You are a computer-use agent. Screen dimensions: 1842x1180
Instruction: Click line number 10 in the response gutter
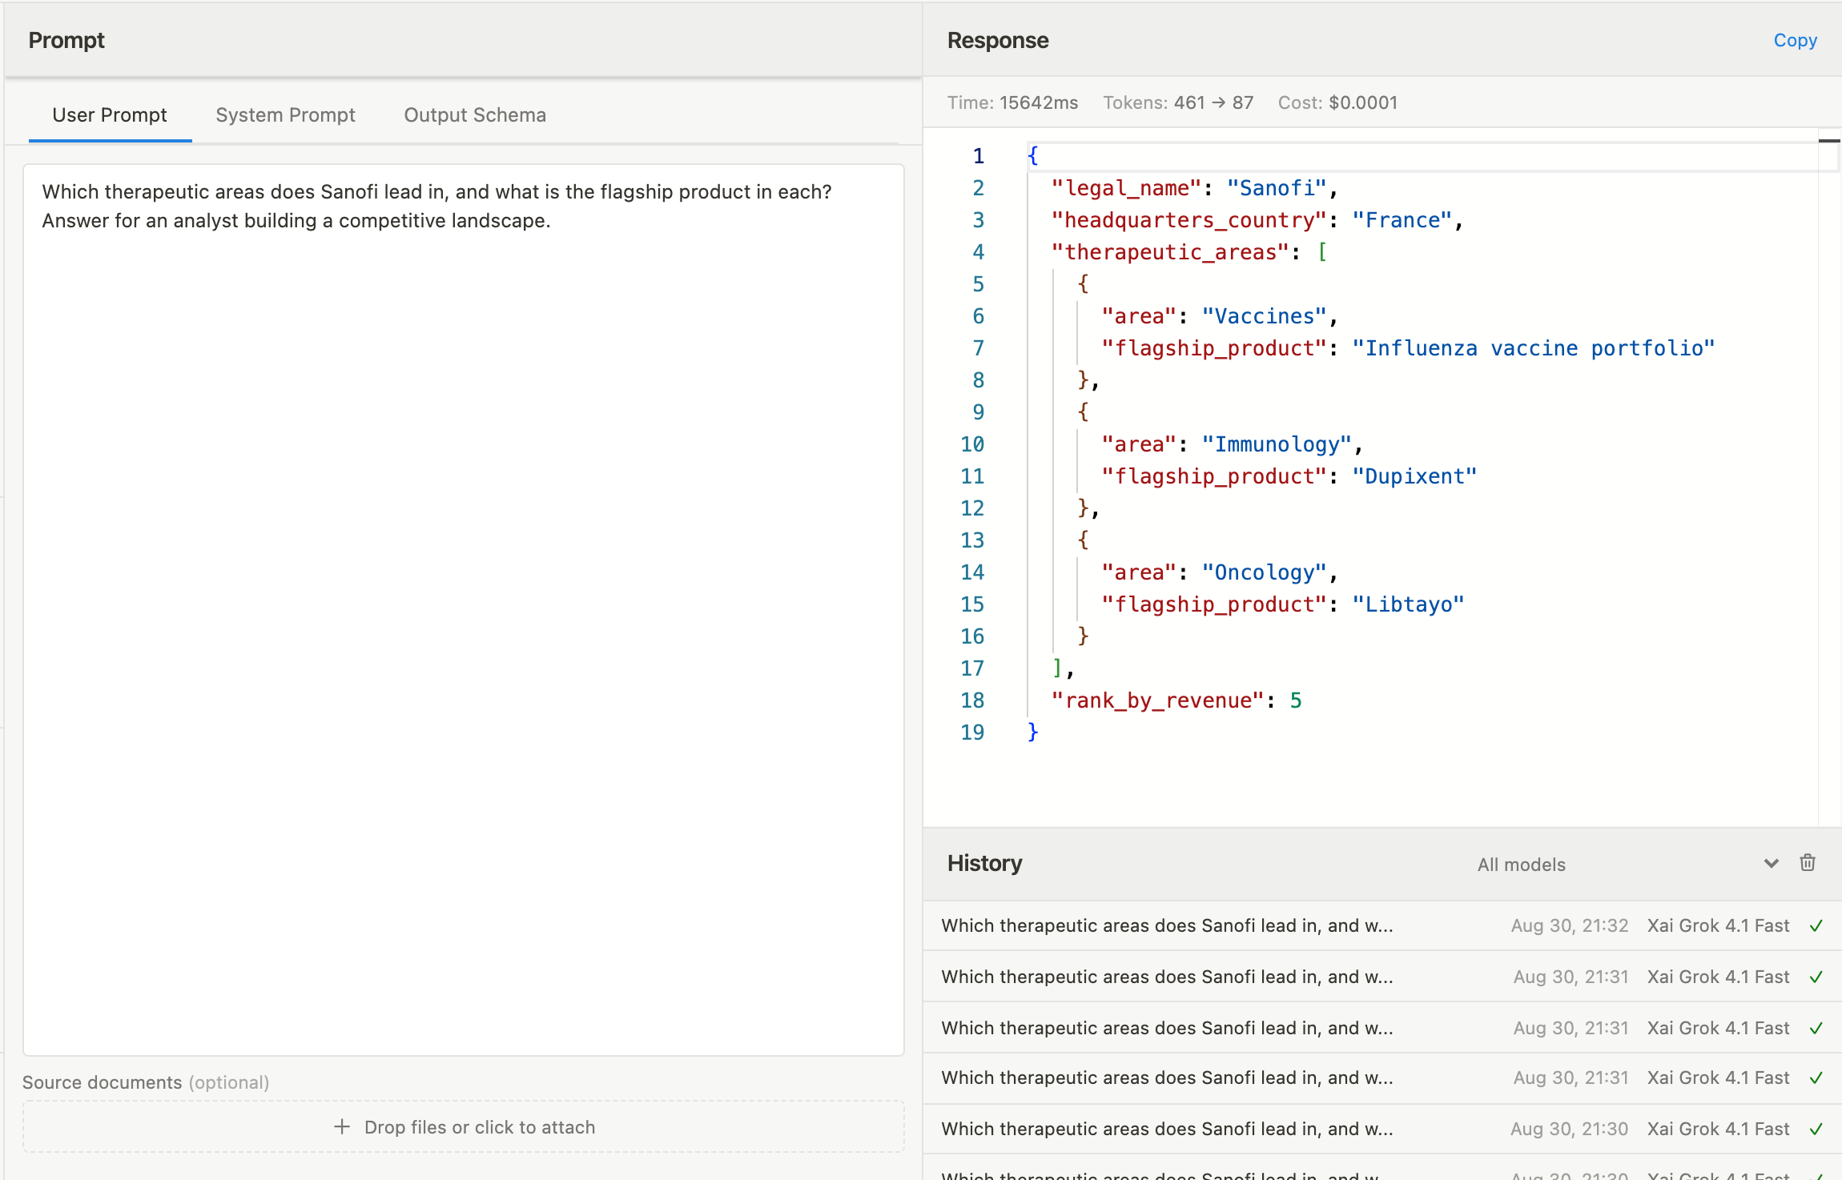[x=972, y=444]
